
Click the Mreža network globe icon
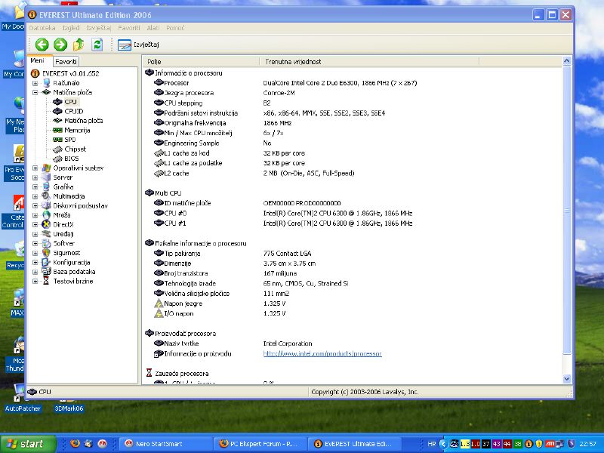click(46, 215)
